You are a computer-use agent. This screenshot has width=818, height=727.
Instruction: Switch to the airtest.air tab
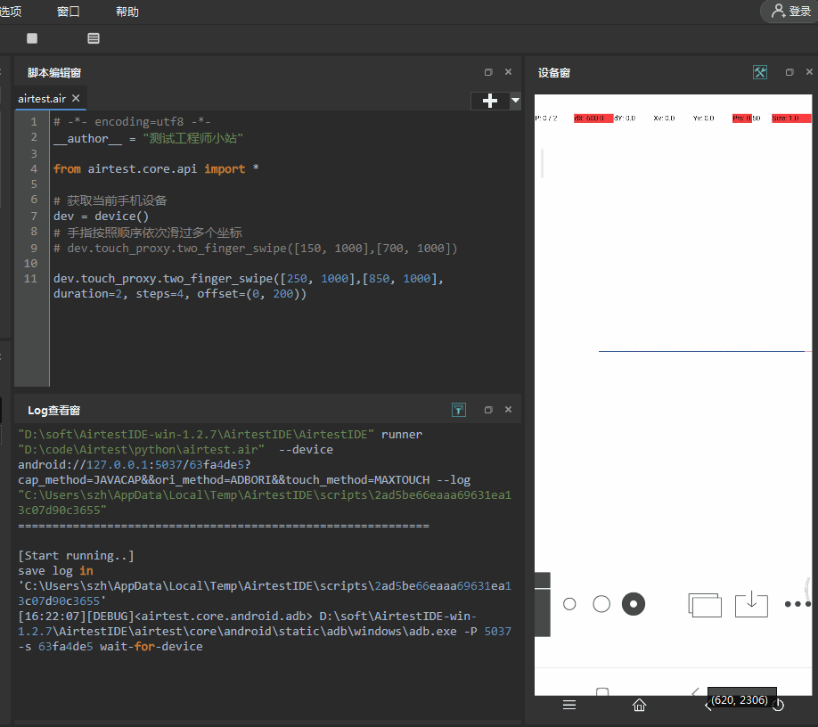click(x=42, y=99)
